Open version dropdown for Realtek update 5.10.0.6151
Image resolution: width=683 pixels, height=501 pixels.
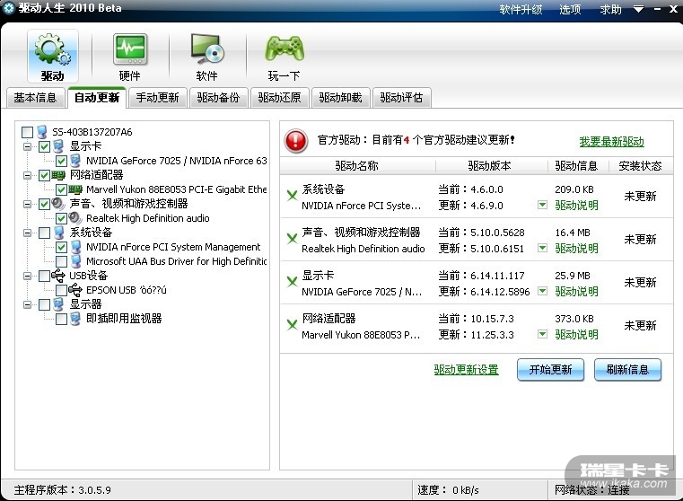[x=542, y=248]
